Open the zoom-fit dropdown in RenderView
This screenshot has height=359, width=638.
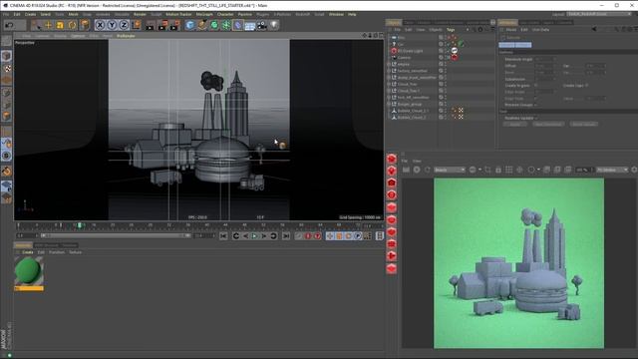pyautogui.click(x=612, y=170)
